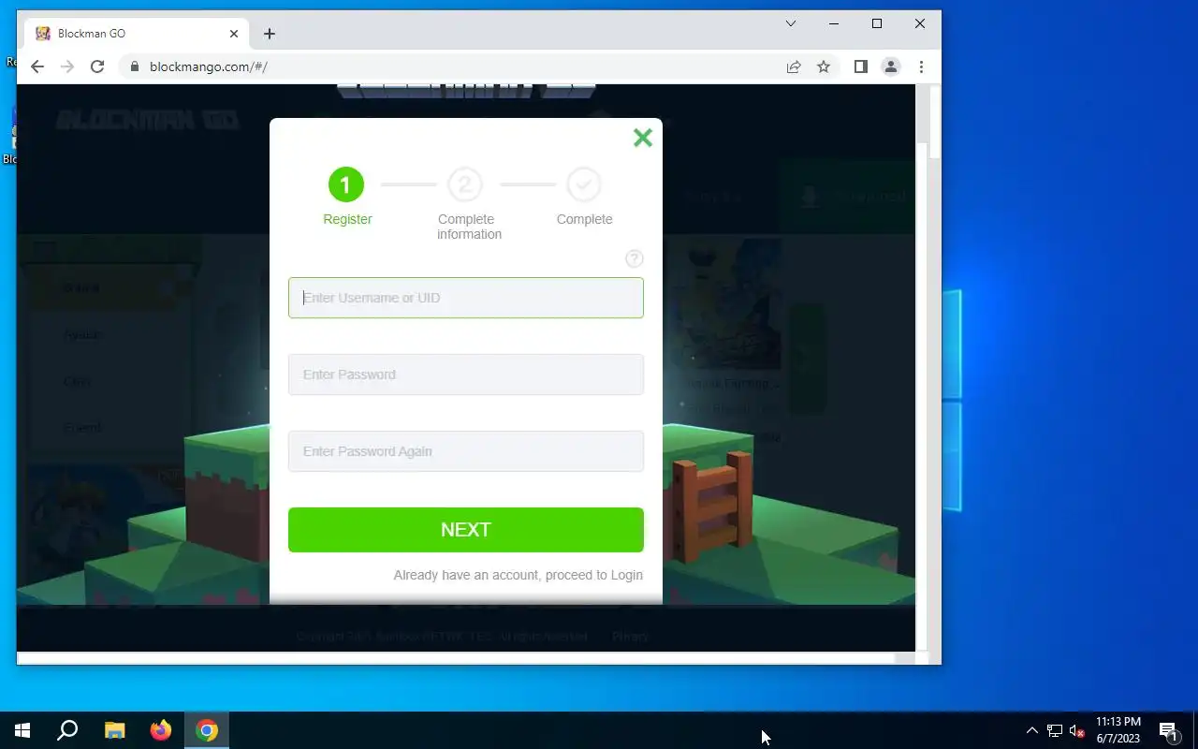Click the network tray icon
The width and height of the screenshot is (1198, 749).
point(1055,730)
